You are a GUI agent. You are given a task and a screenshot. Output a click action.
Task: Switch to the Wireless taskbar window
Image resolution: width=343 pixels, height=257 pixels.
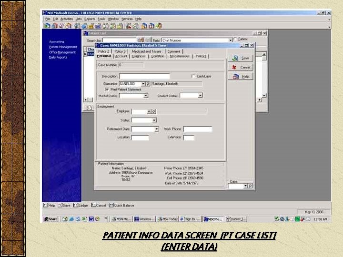tap(144, 219)
